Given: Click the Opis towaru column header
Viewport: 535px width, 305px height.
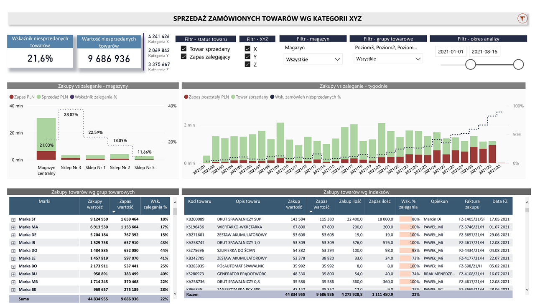Looking at the screenshot, I should pos(247,201).
